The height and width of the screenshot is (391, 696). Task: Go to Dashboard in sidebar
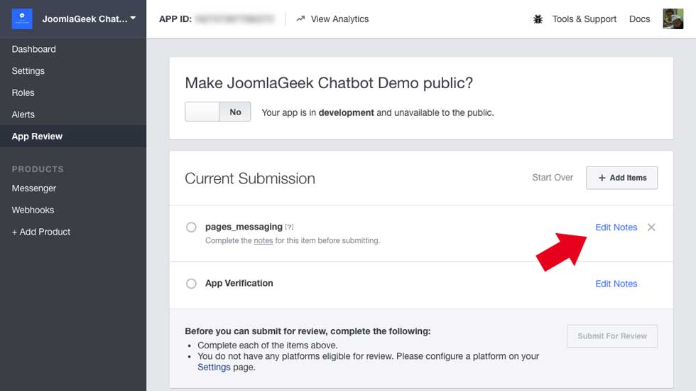point(34,49)
